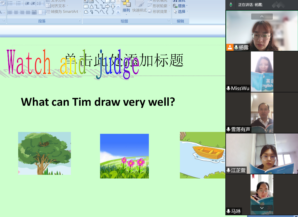
Task: Move video tiles down with the bottom chevron
Action: 262,208
